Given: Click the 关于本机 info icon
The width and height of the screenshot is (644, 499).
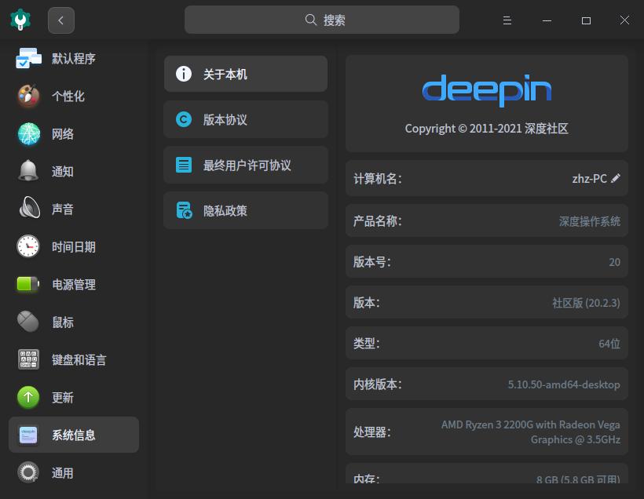Looking at the screenshot, I should pyautogui.click(x=184, y=74).
